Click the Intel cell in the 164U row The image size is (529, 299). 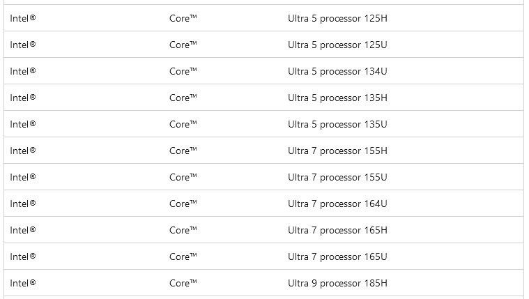tap(23, 204)
